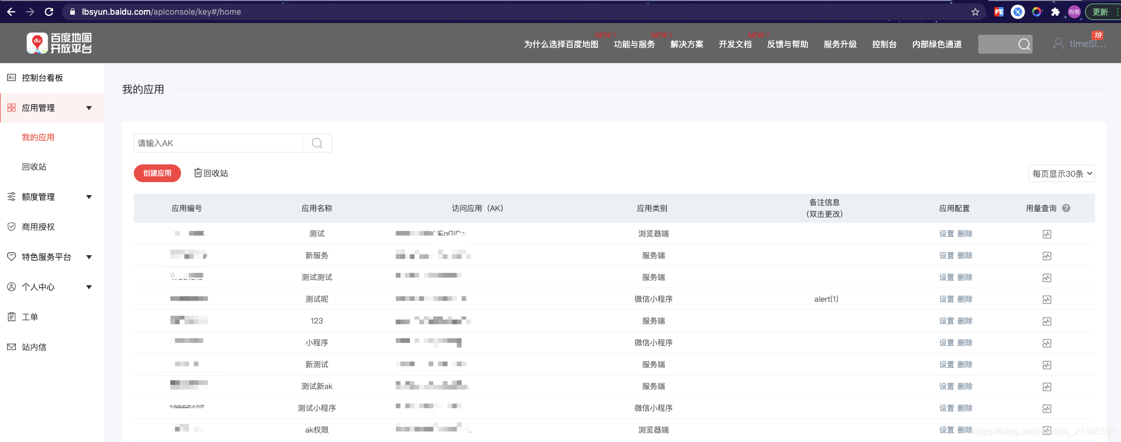The height and width of the screenshot is (442, 1121).
Task: Open usage chart icon for 新服务 app
Action: (1047, 256)
